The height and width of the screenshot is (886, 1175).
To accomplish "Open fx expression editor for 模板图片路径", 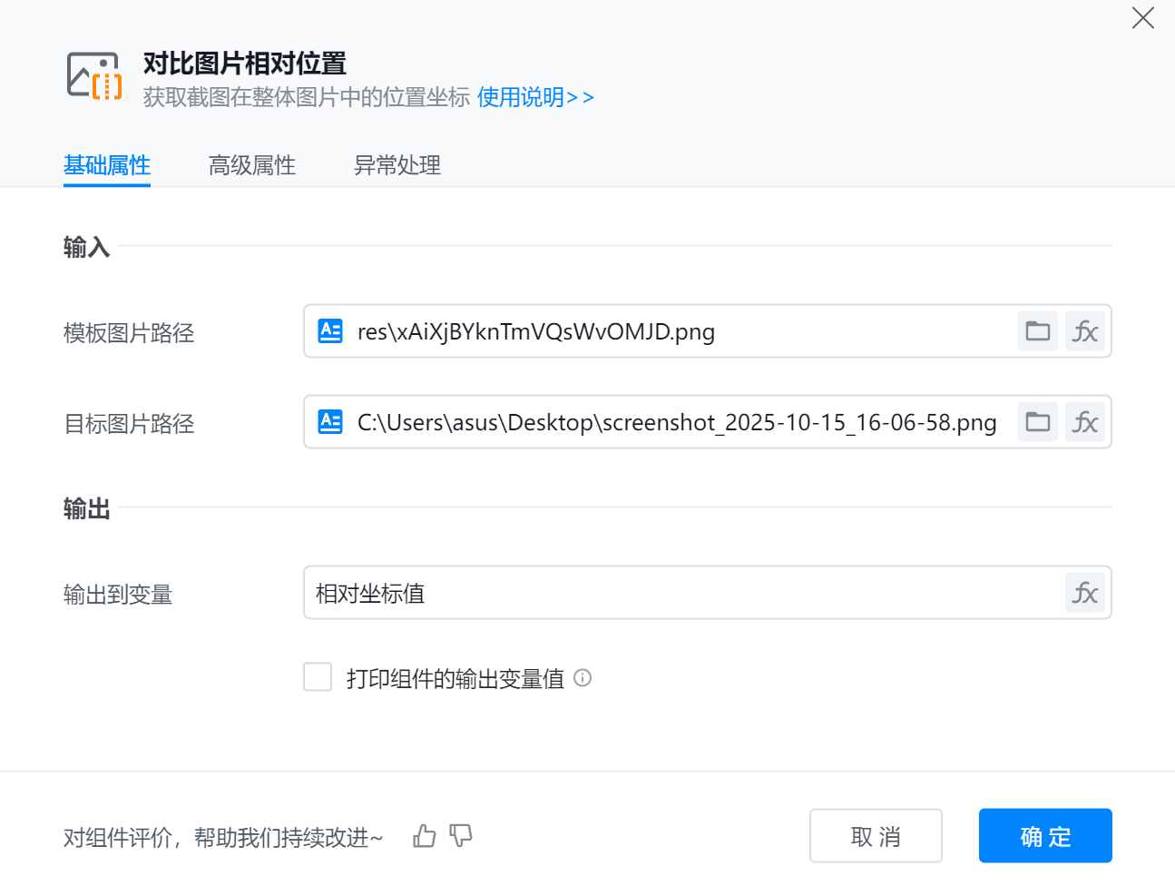I will click(1085, 331).
